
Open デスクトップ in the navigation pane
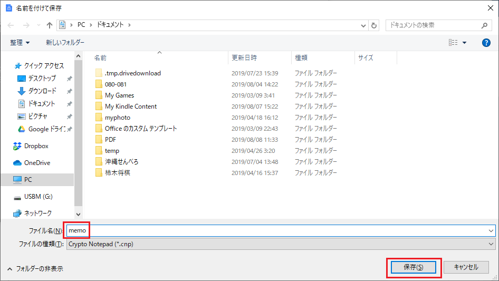(42, 78)
